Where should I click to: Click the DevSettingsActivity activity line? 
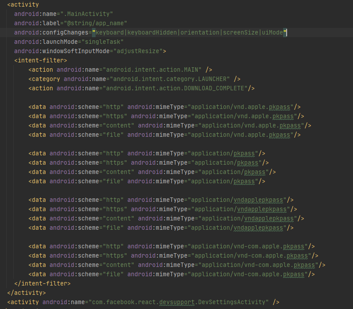click(x=143, y=302)
